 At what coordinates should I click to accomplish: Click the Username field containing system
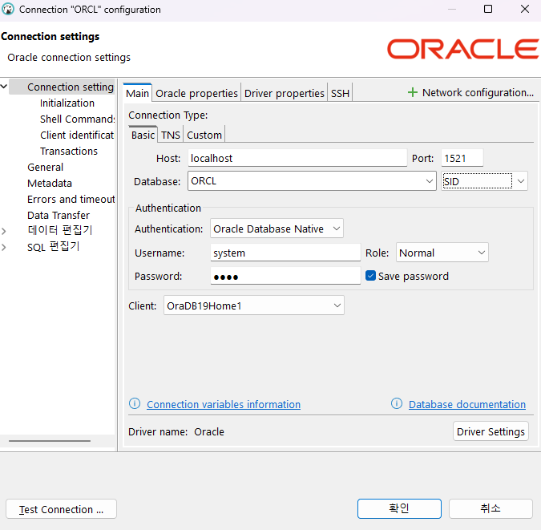(285, 253)
